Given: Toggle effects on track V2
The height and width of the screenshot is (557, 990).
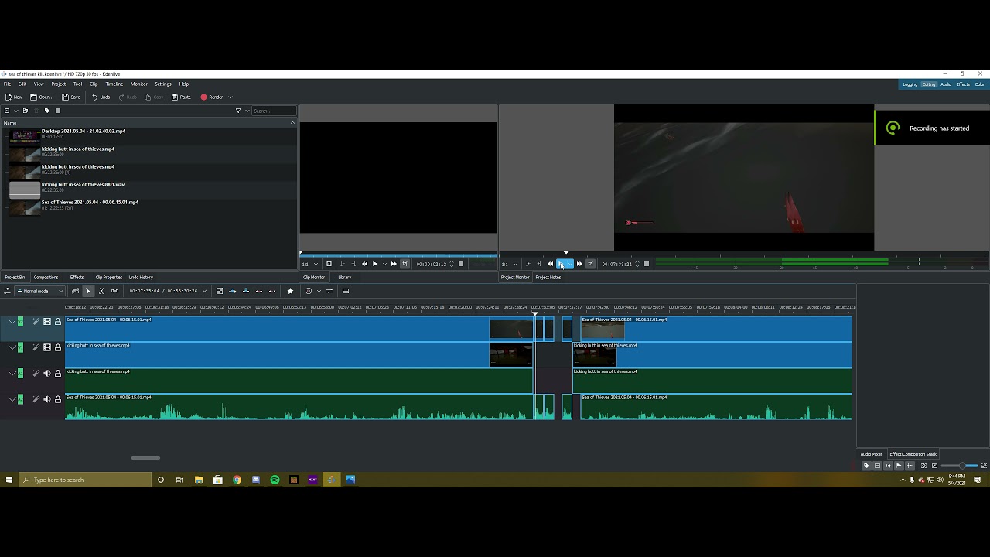Looking at the screenshot, I should [36, 322].
